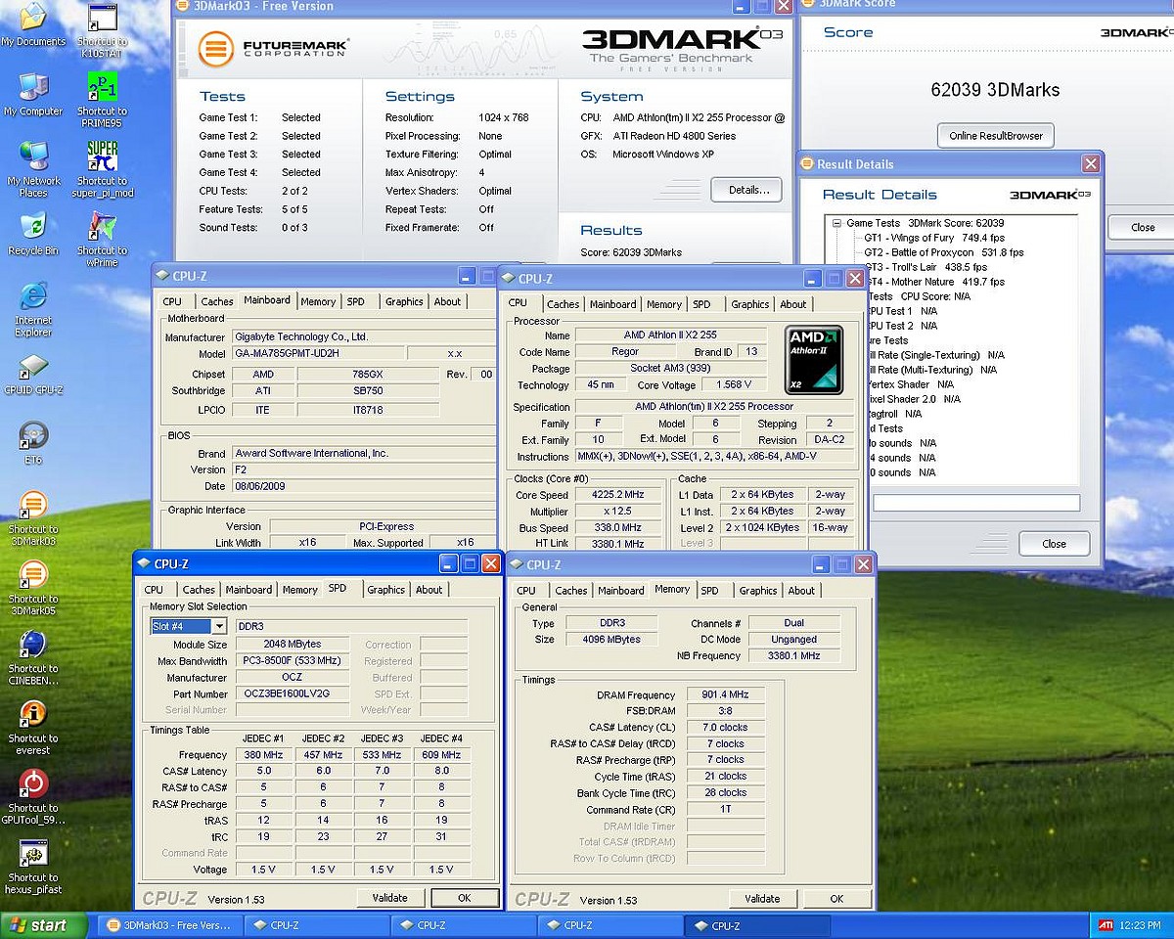Open the Windows Start menu
The width and height of the screenshot is (1174, 939).
[x=42, y=925]
